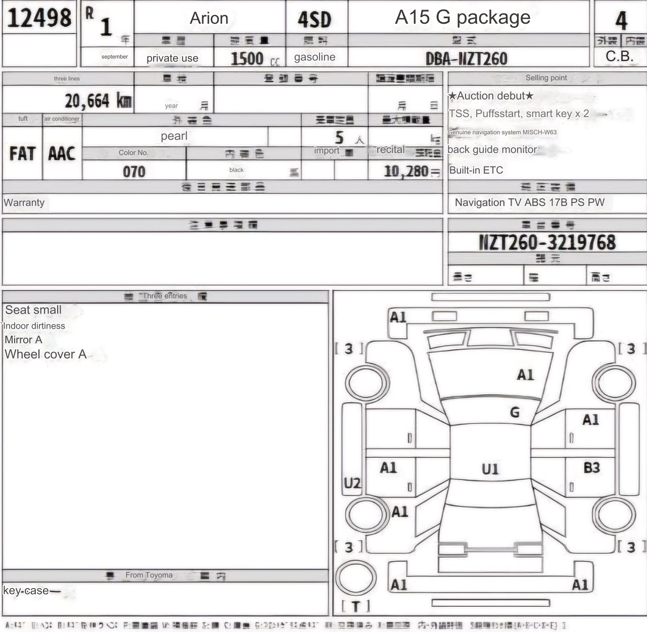Select the U2 dent mark on diagram
647x632 pixels.
click(x=352, y=483)
